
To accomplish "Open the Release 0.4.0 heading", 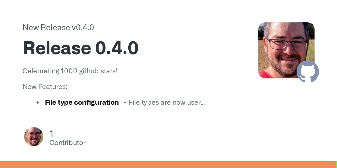I will point(81,48).
